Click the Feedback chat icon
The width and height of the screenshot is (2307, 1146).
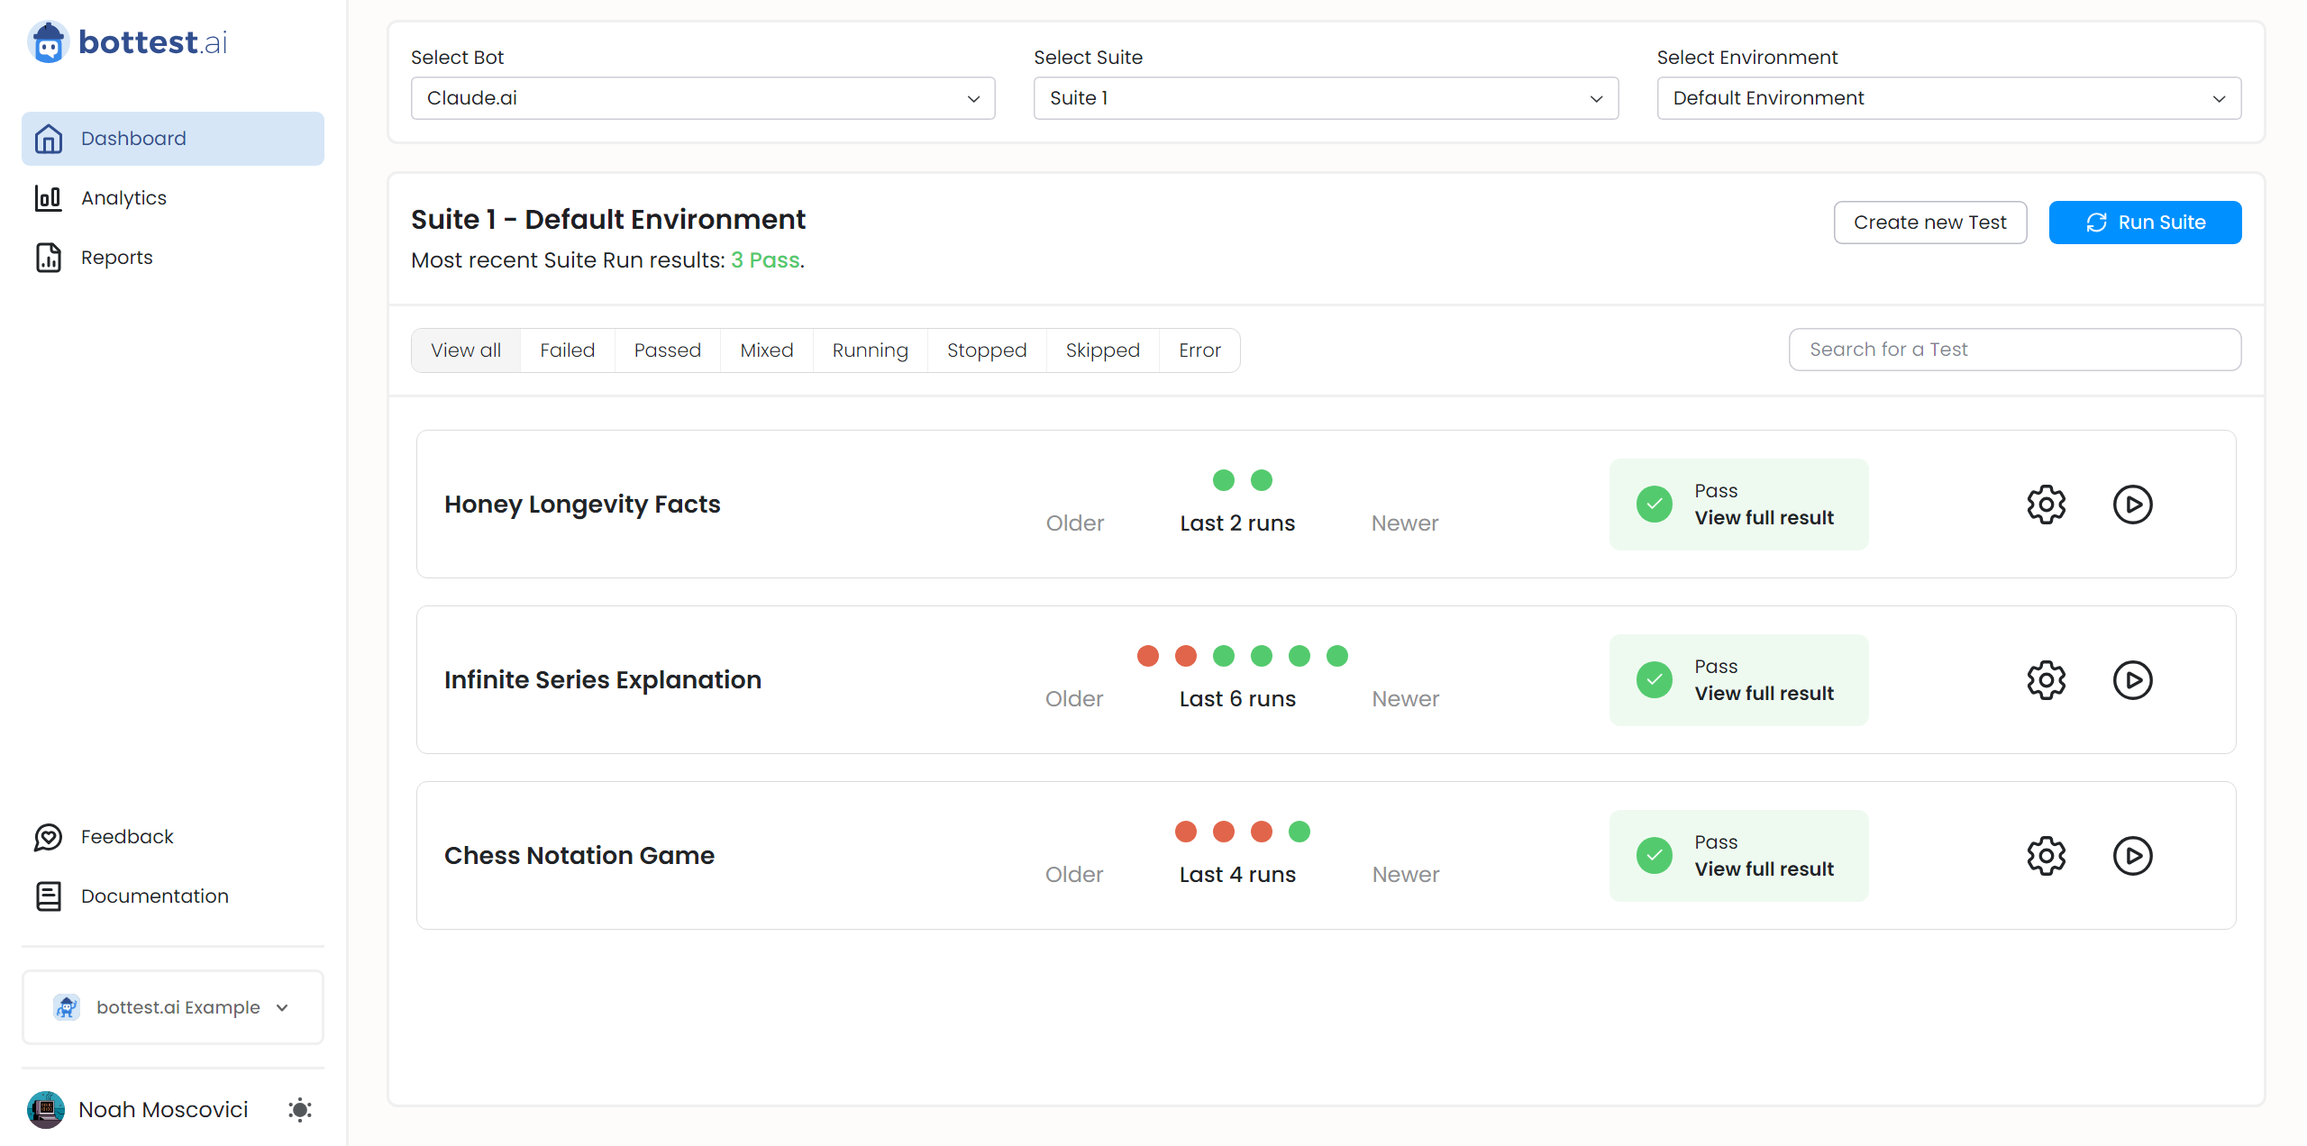[x=49, y=837]
